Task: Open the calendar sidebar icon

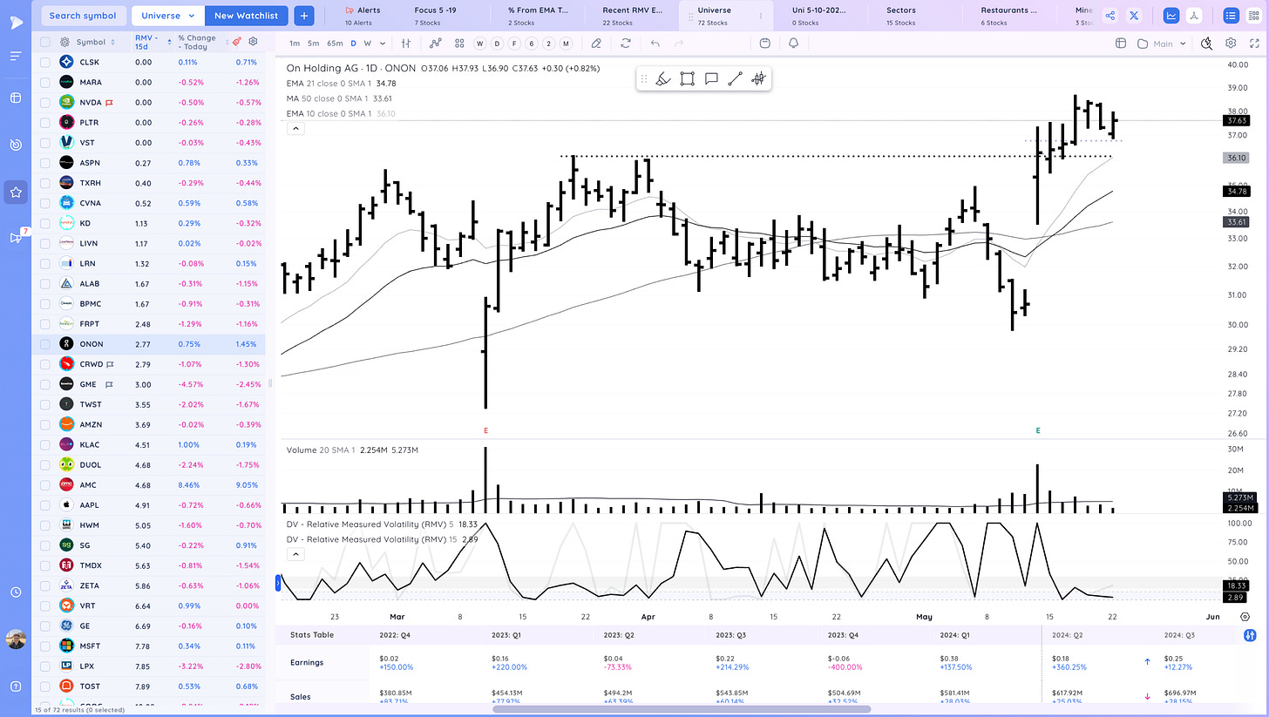Action: [x=16, y=98]
